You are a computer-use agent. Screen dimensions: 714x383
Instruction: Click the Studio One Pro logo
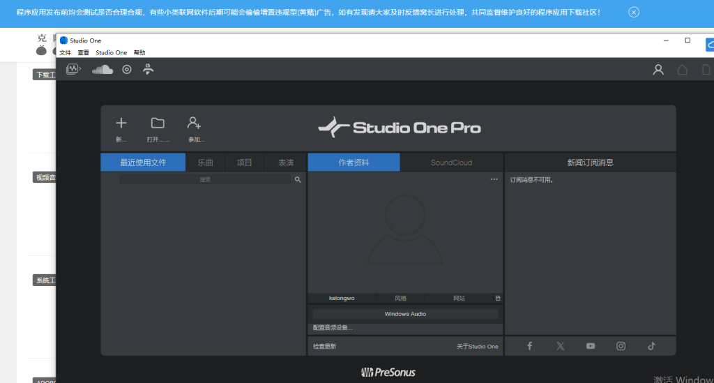pyautogui.click(x=399, y=128)
